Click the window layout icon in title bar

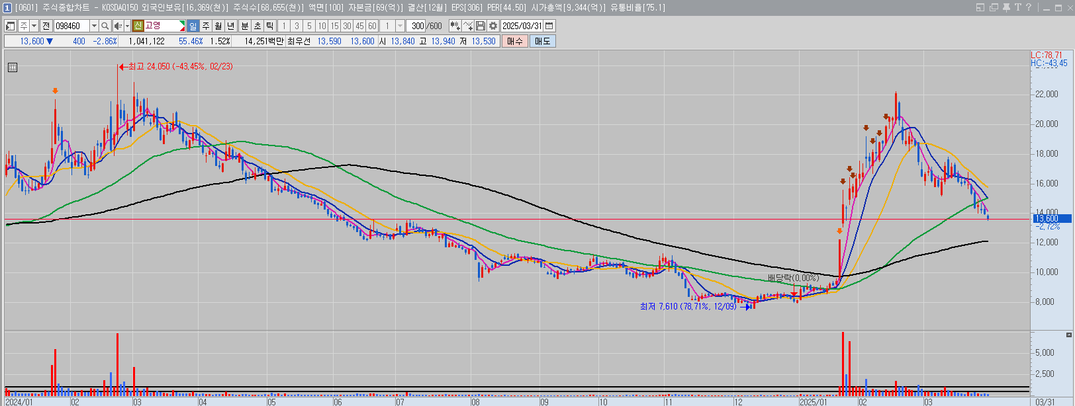[980, 7]
